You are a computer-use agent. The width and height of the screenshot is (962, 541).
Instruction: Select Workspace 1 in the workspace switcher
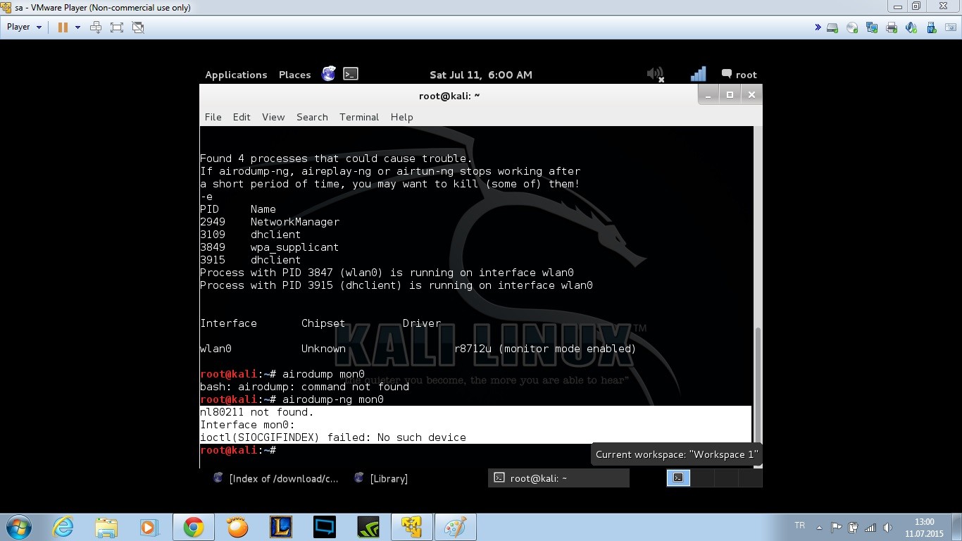click(678, 478)
